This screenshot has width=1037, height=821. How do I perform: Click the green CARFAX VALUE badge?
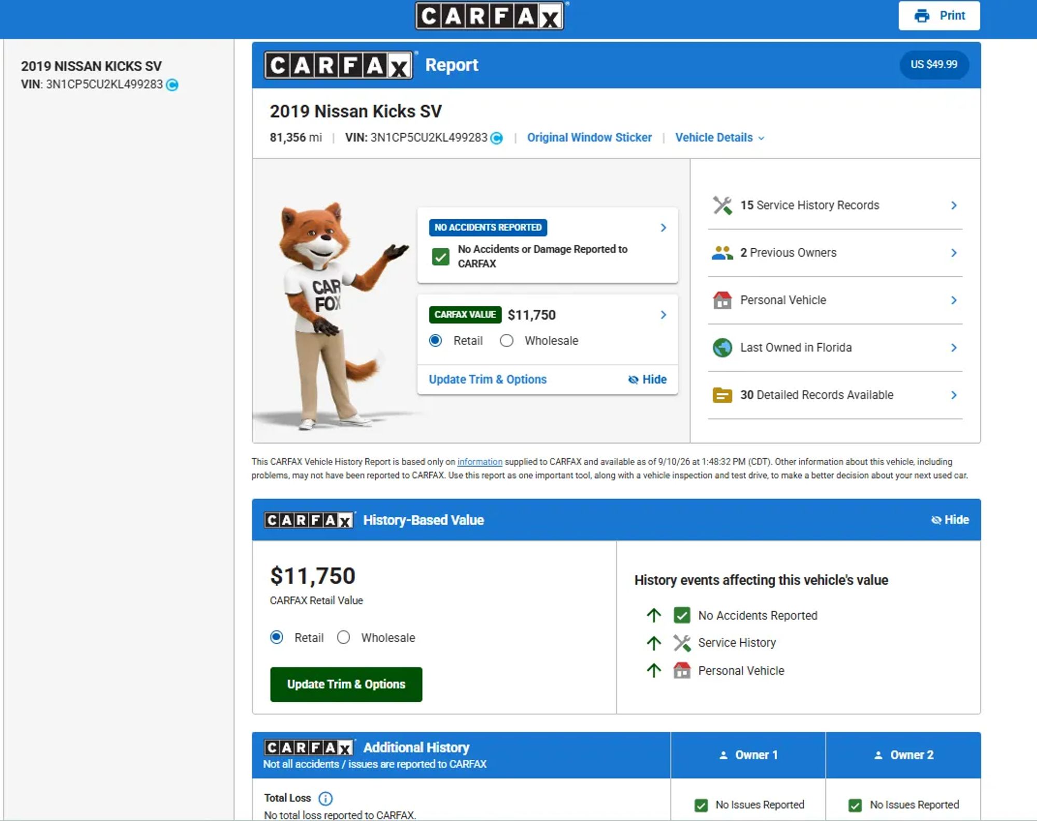click(x=465, y=315)
